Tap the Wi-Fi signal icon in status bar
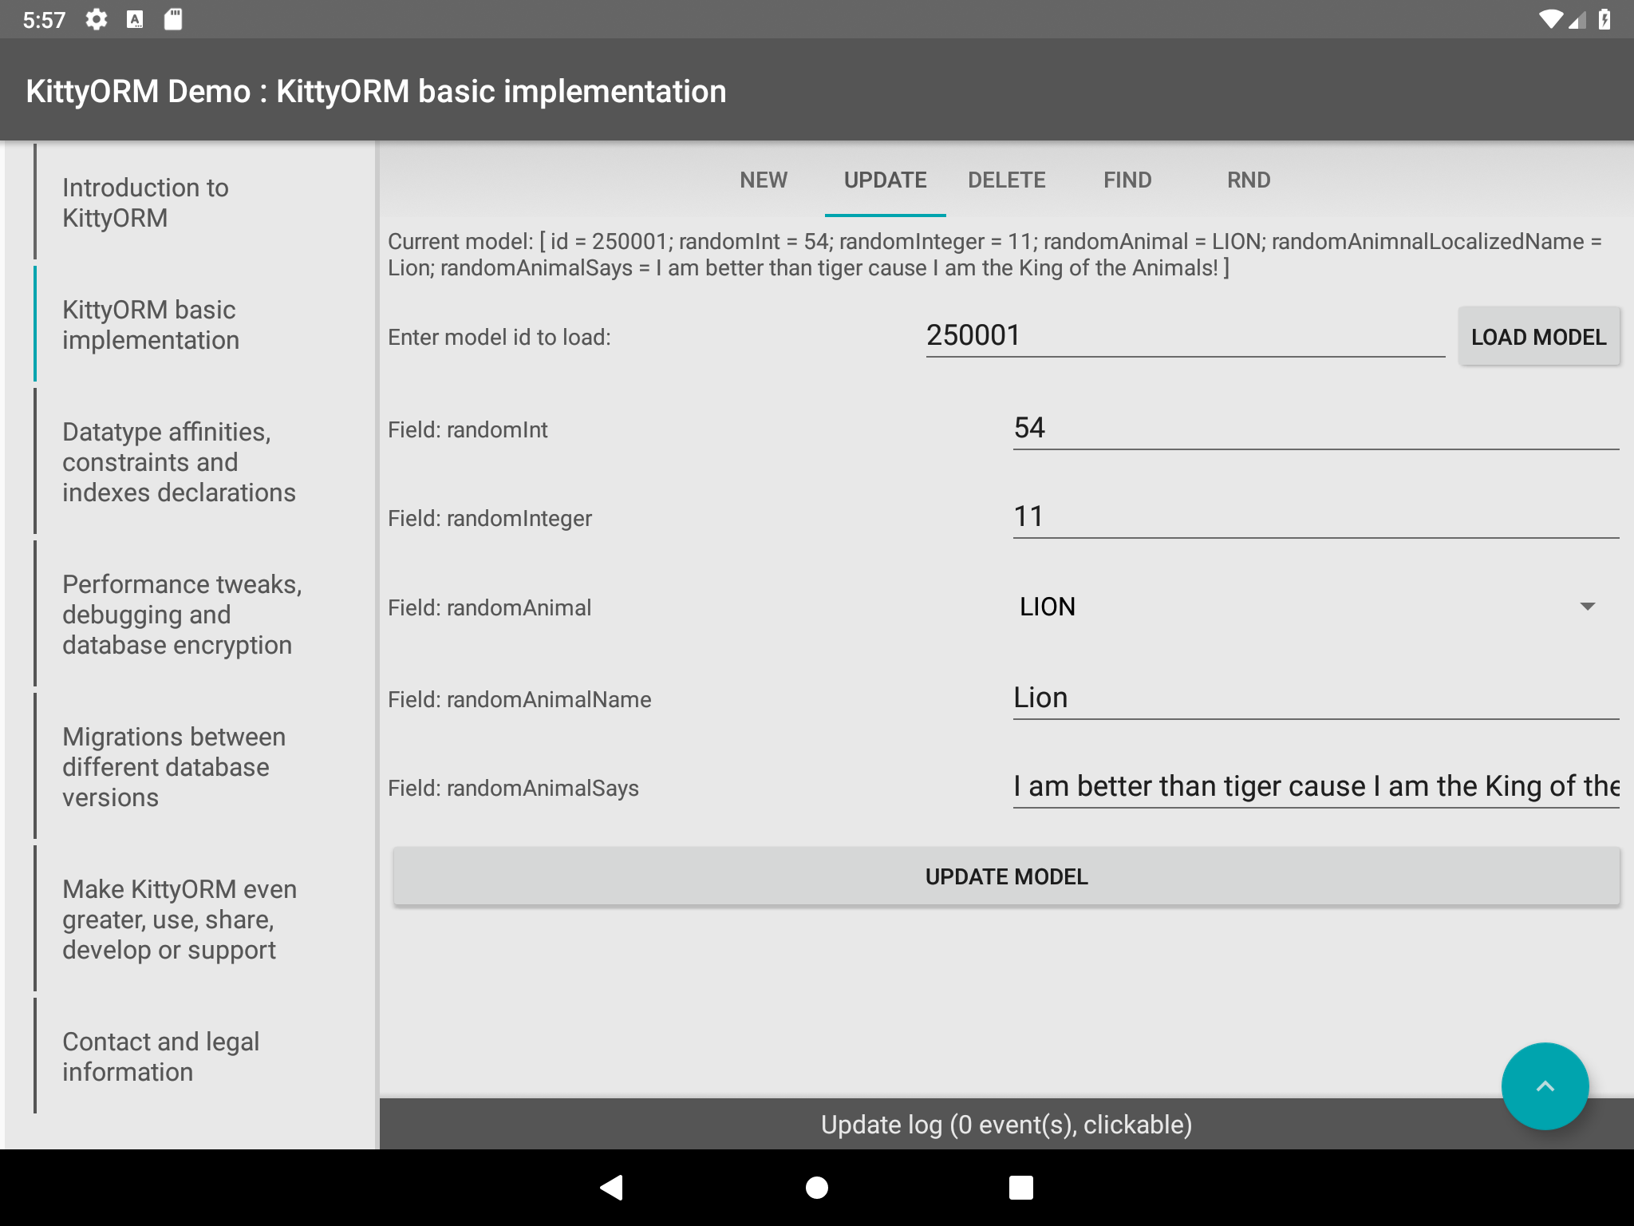1634x1226 pixels. pos(1551,19)
